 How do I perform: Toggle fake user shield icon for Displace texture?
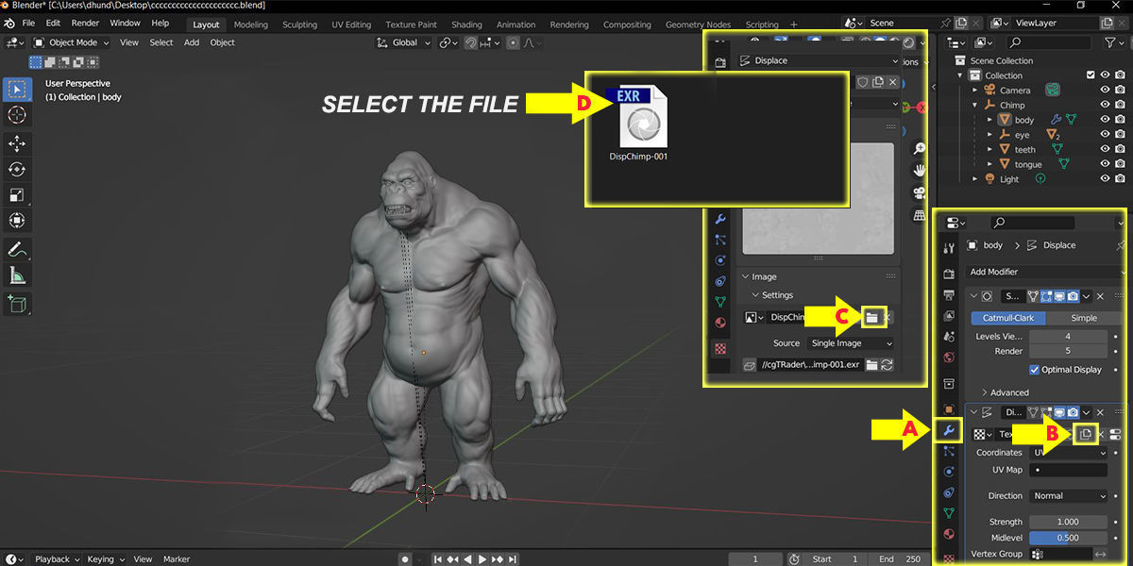861,82
